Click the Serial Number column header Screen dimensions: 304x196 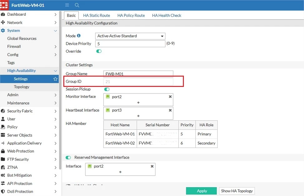click(158, 125)
